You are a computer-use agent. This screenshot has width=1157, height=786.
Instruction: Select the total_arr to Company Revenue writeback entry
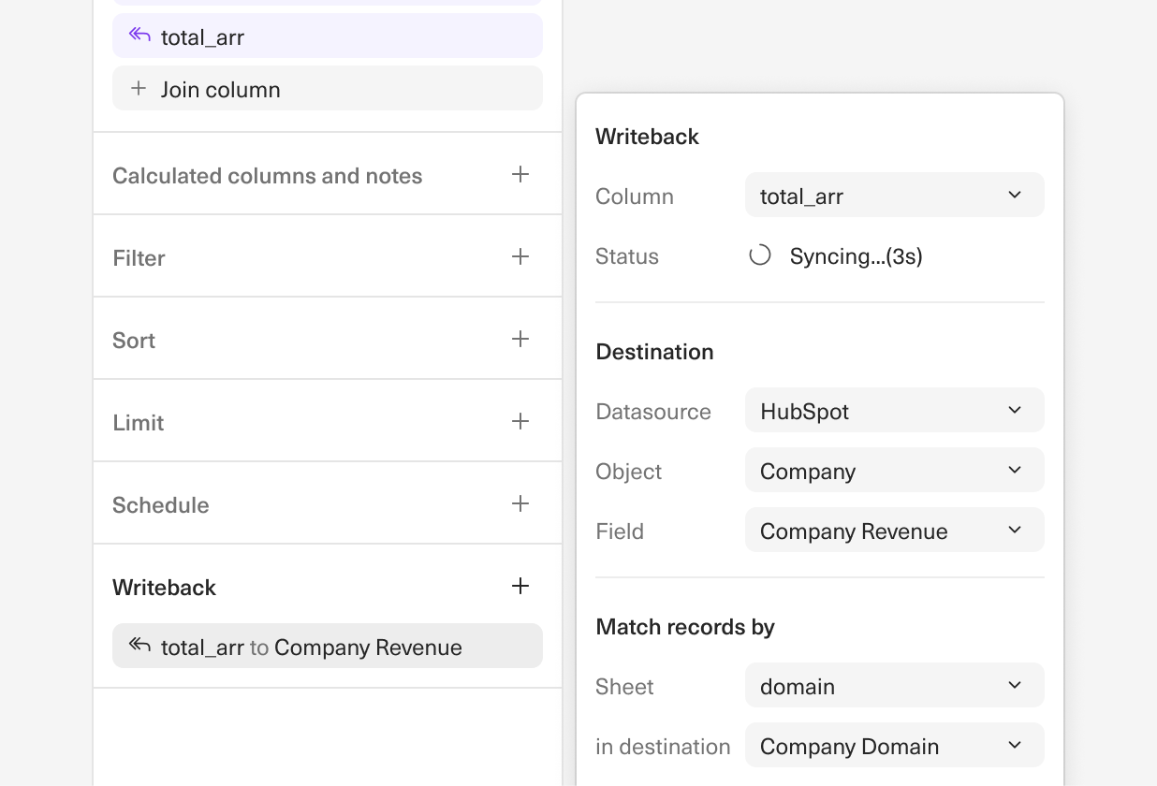pyautogui.click(x=328, y=646)
